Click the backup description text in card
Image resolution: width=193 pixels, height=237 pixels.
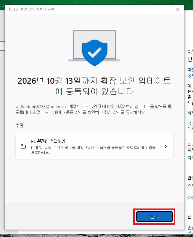point(93,150)
